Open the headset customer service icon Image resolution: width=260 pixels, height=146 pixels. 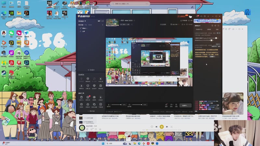pos(201,16)
